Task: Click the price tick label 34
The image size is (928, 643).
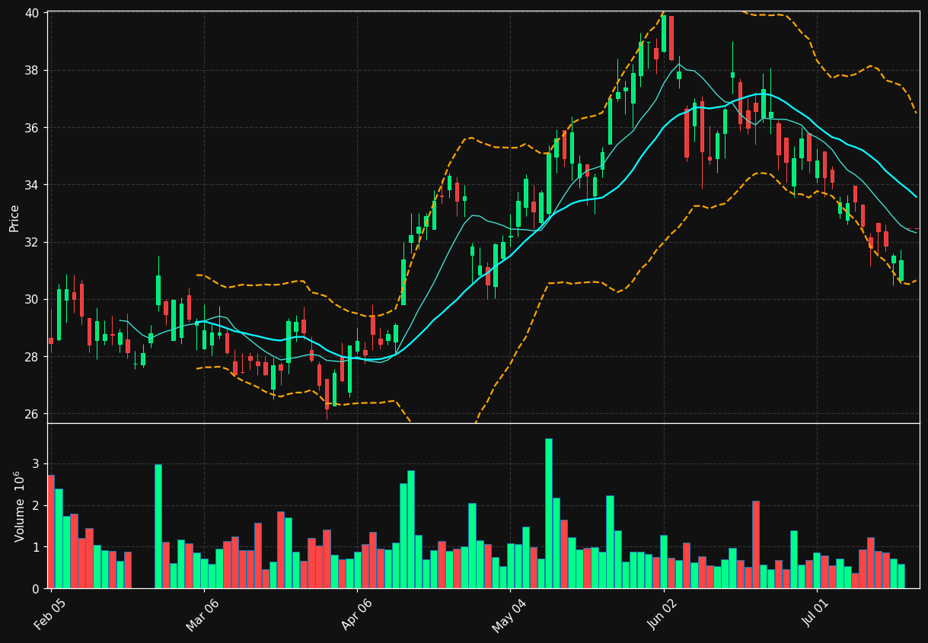Action: coord(32,185)
